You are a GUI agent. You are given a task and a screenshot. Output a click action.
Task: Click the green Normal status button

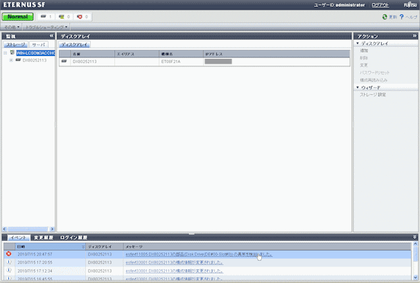tap(18, 17)
